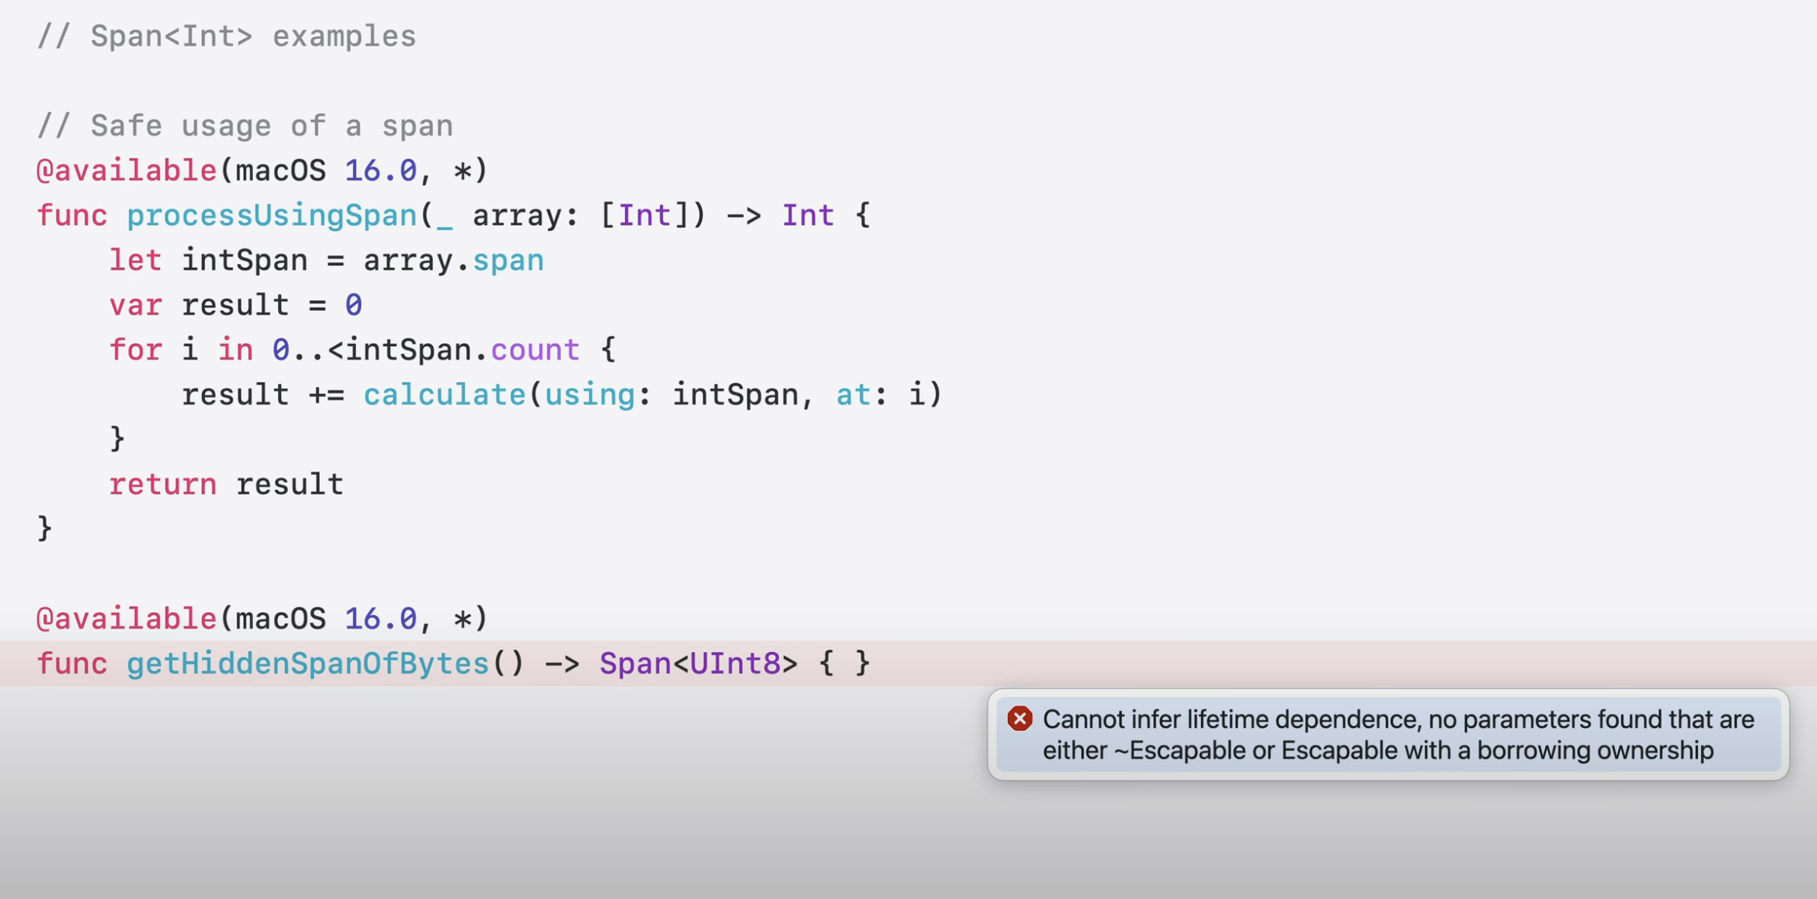This screenshot has width=1817, height=899.
Task: Click the first @available attribute
Action: click(x=127, y=171)
